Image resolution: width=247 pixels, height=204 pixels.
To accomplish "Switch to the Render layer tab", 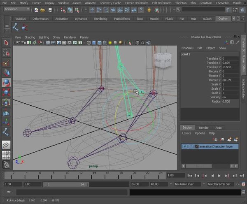I will (203, 128).
